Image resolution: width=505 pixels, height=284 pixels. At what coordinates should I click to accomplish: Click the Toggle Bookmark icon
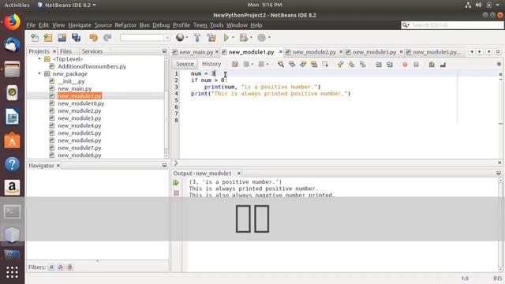pos(363,65)
